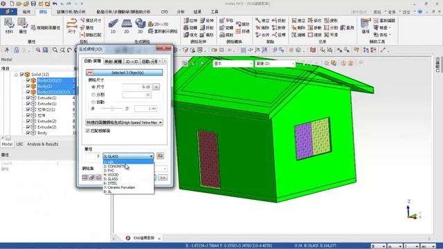Click the open folder icon in title bar

(x=19, y=3)
